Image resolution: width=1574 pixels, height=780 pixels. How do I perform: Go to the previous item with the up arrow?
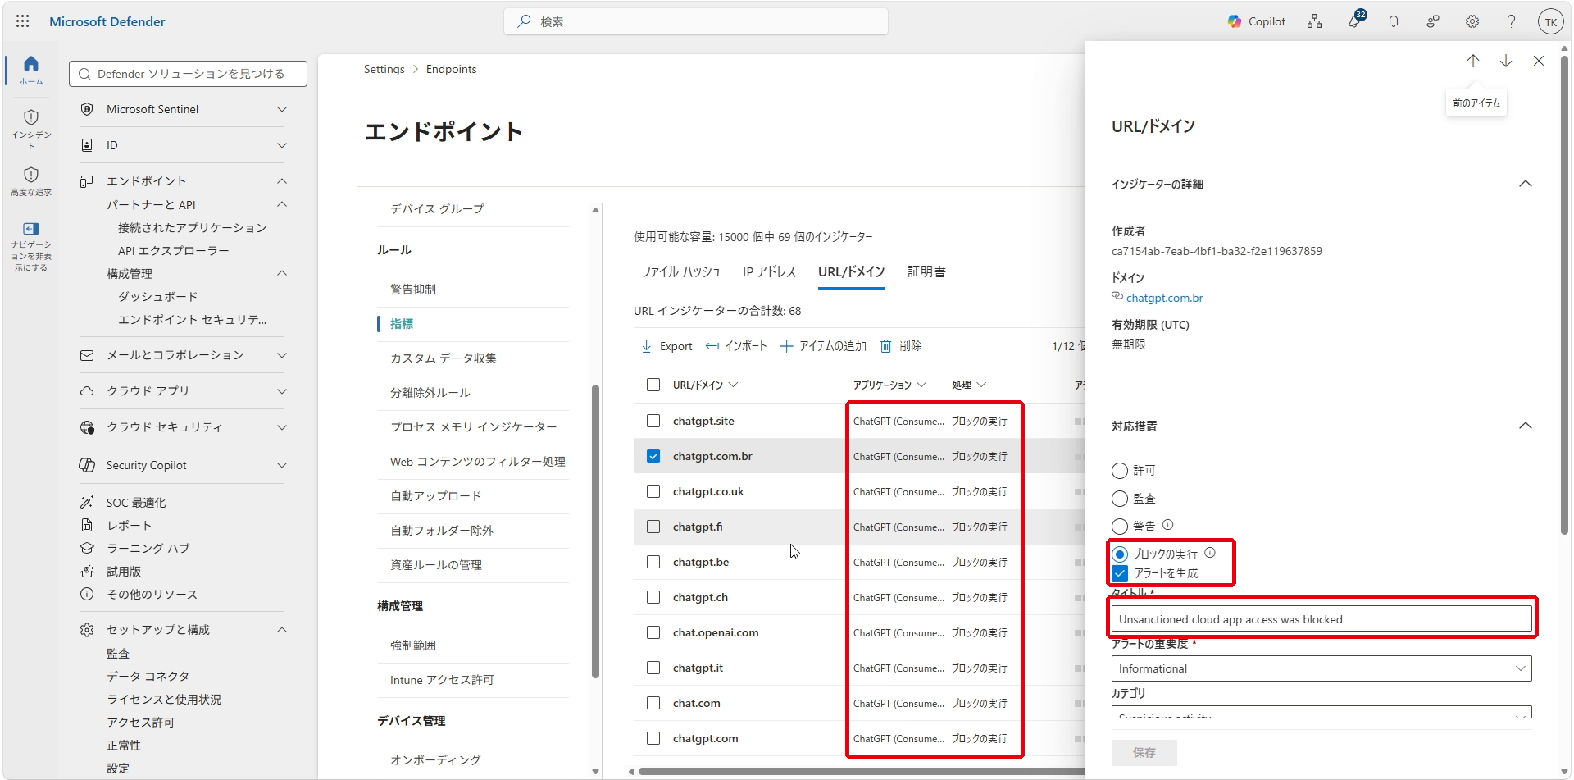coord(1473,61)
